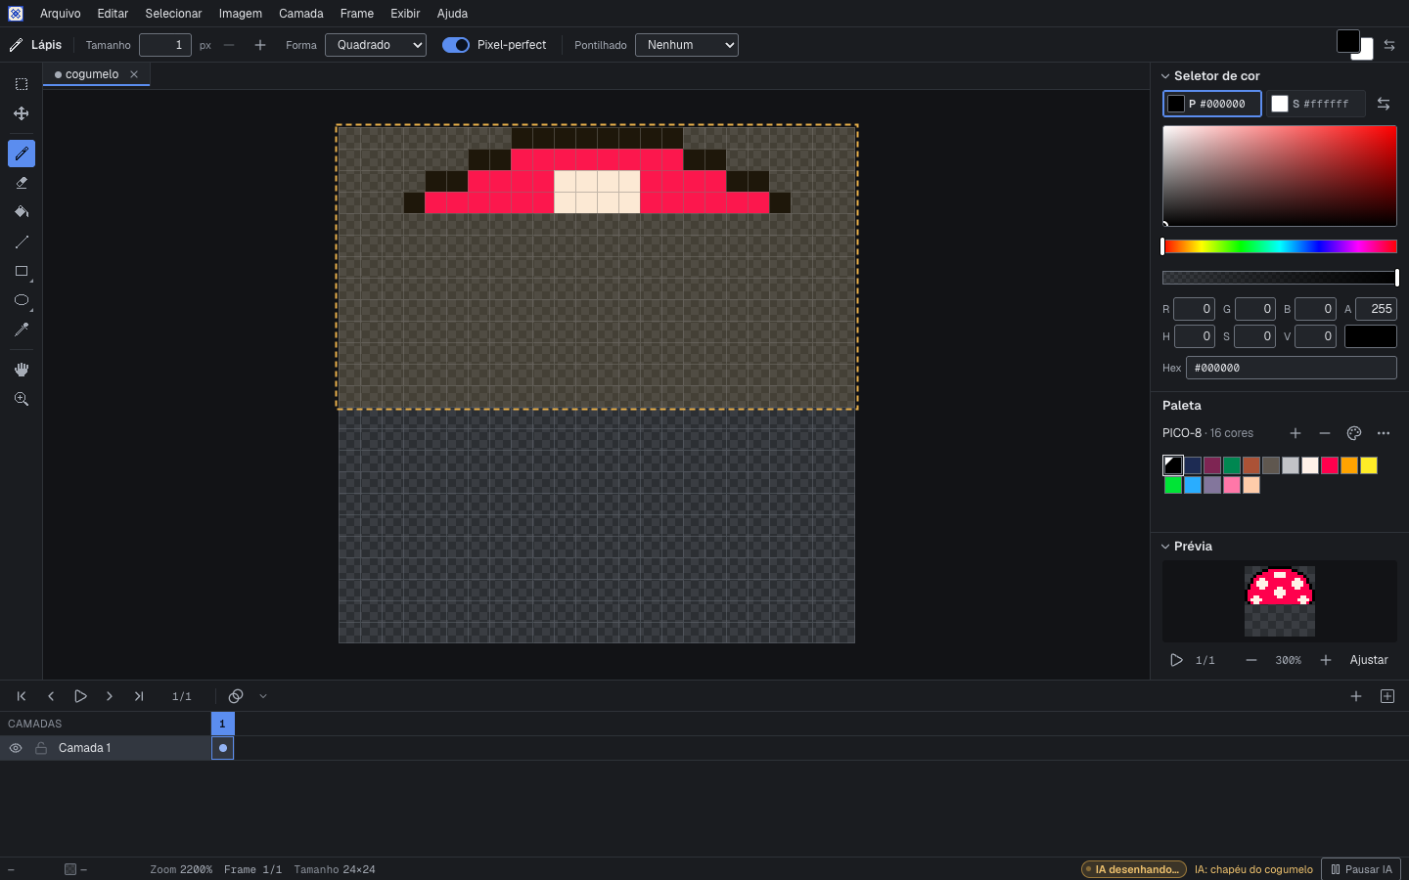Viewport: 1409px width, 880px height.
Task: Click Ajustar in the preview panel
Action: click(x=1369, y=660)
